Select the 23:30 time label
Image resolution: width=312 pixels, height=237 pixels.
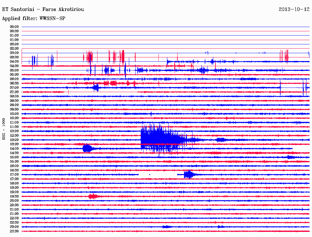(14, 231)
